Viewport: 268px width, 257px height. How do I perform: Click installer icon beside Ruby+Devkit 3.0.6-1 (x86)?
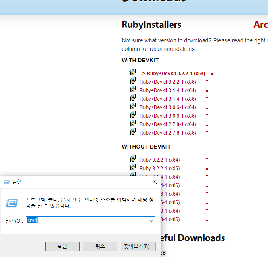click(132, 114)
